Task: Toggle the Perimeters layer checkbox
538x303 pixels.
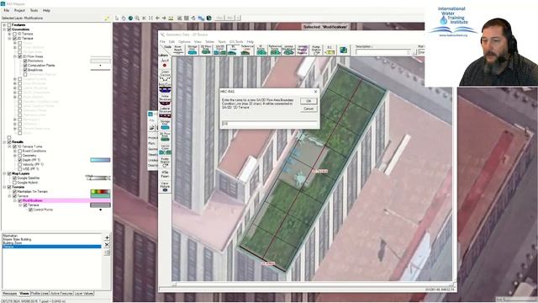Action: (x=25, y=61)
